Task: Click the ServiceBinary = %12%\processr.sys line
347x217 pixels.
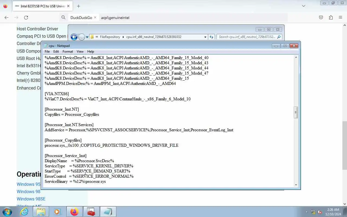Action: pyautogui.click(x=75, y=181)
